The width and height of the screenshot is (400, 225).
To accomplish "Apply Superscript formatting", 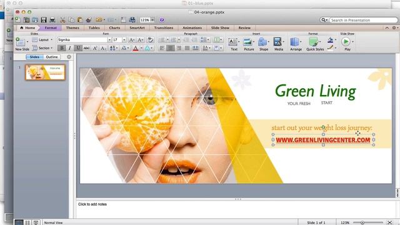I will click(x=95, y=48).
